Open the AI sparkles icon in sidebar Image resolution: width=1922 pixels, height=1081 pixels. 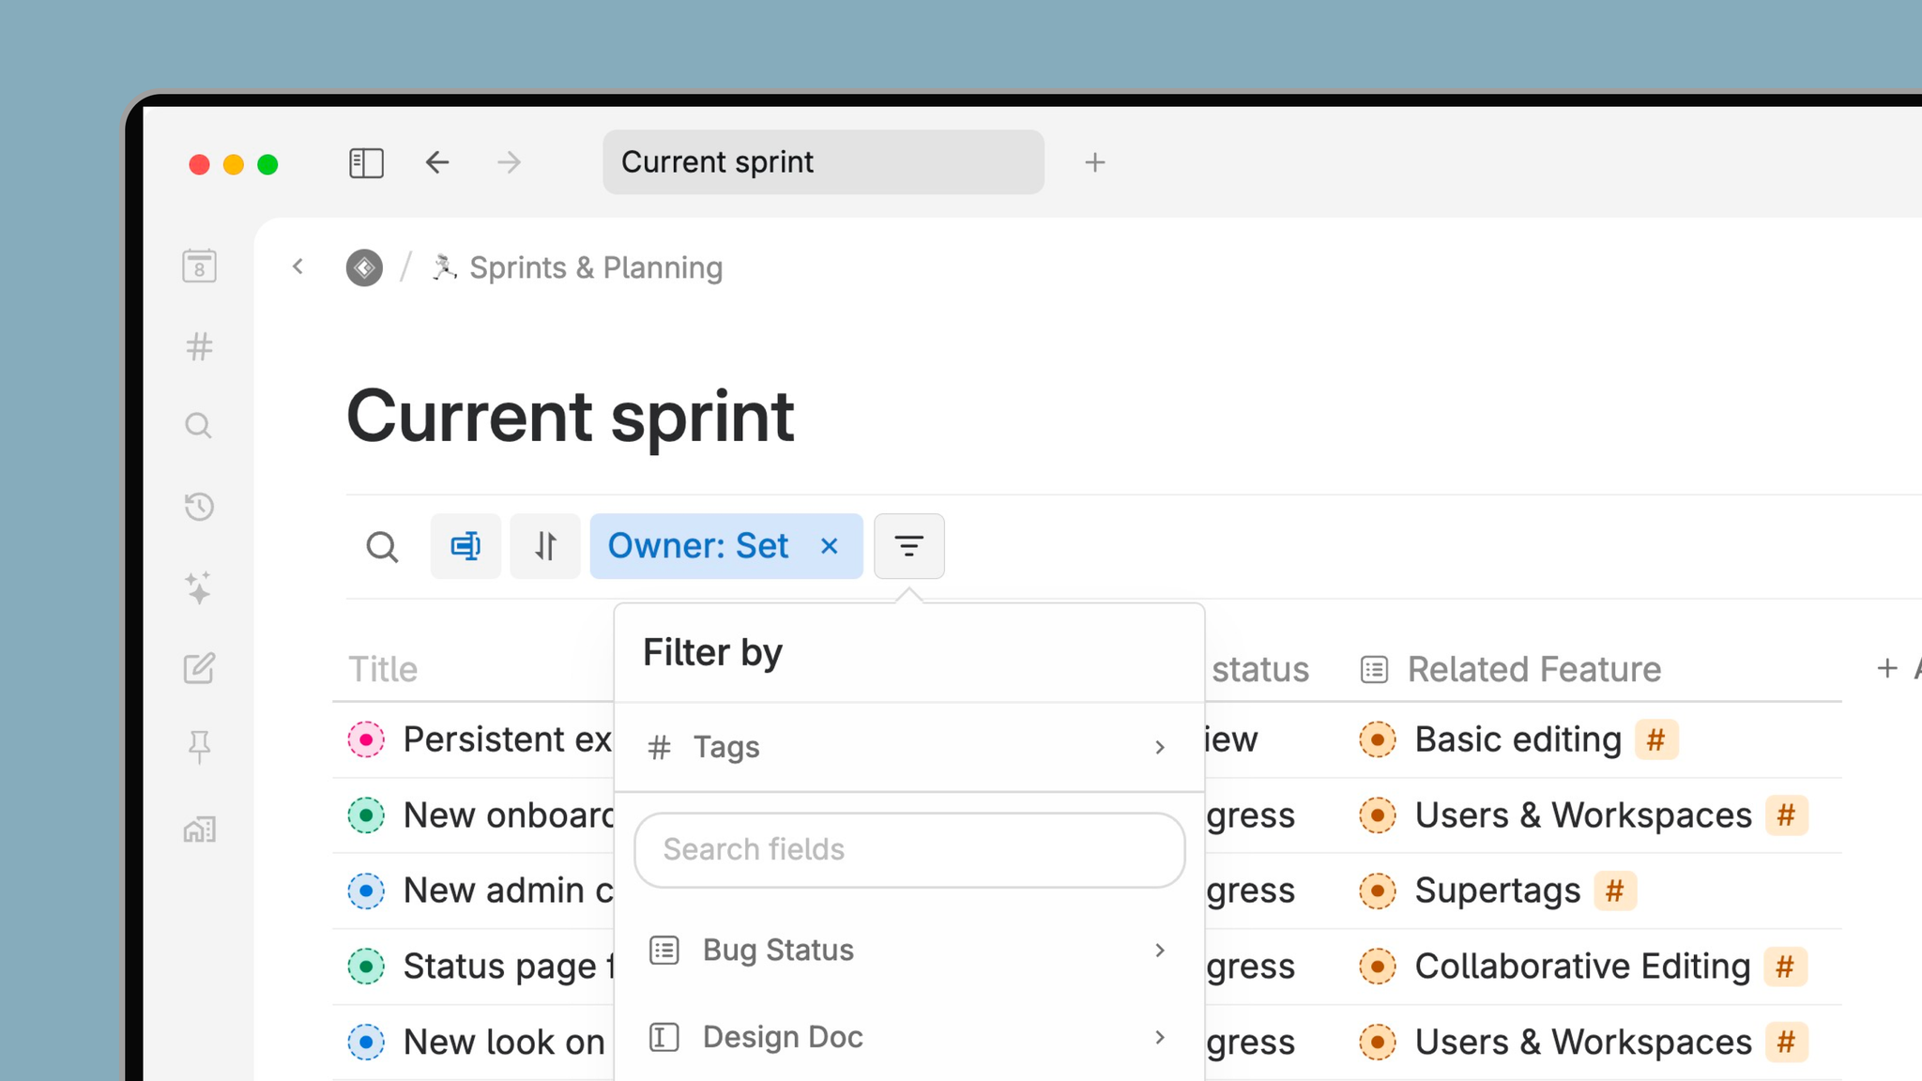pos(199,587)
